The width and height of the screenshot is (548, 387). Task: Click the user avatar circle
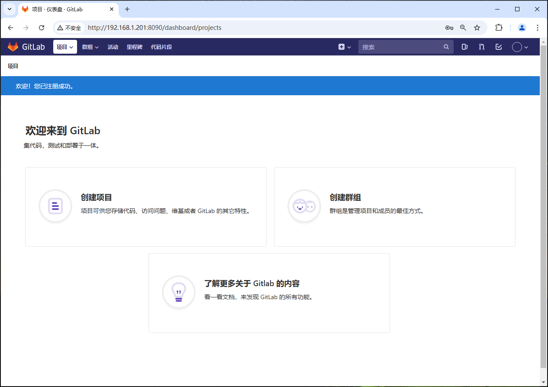point(517,47)
